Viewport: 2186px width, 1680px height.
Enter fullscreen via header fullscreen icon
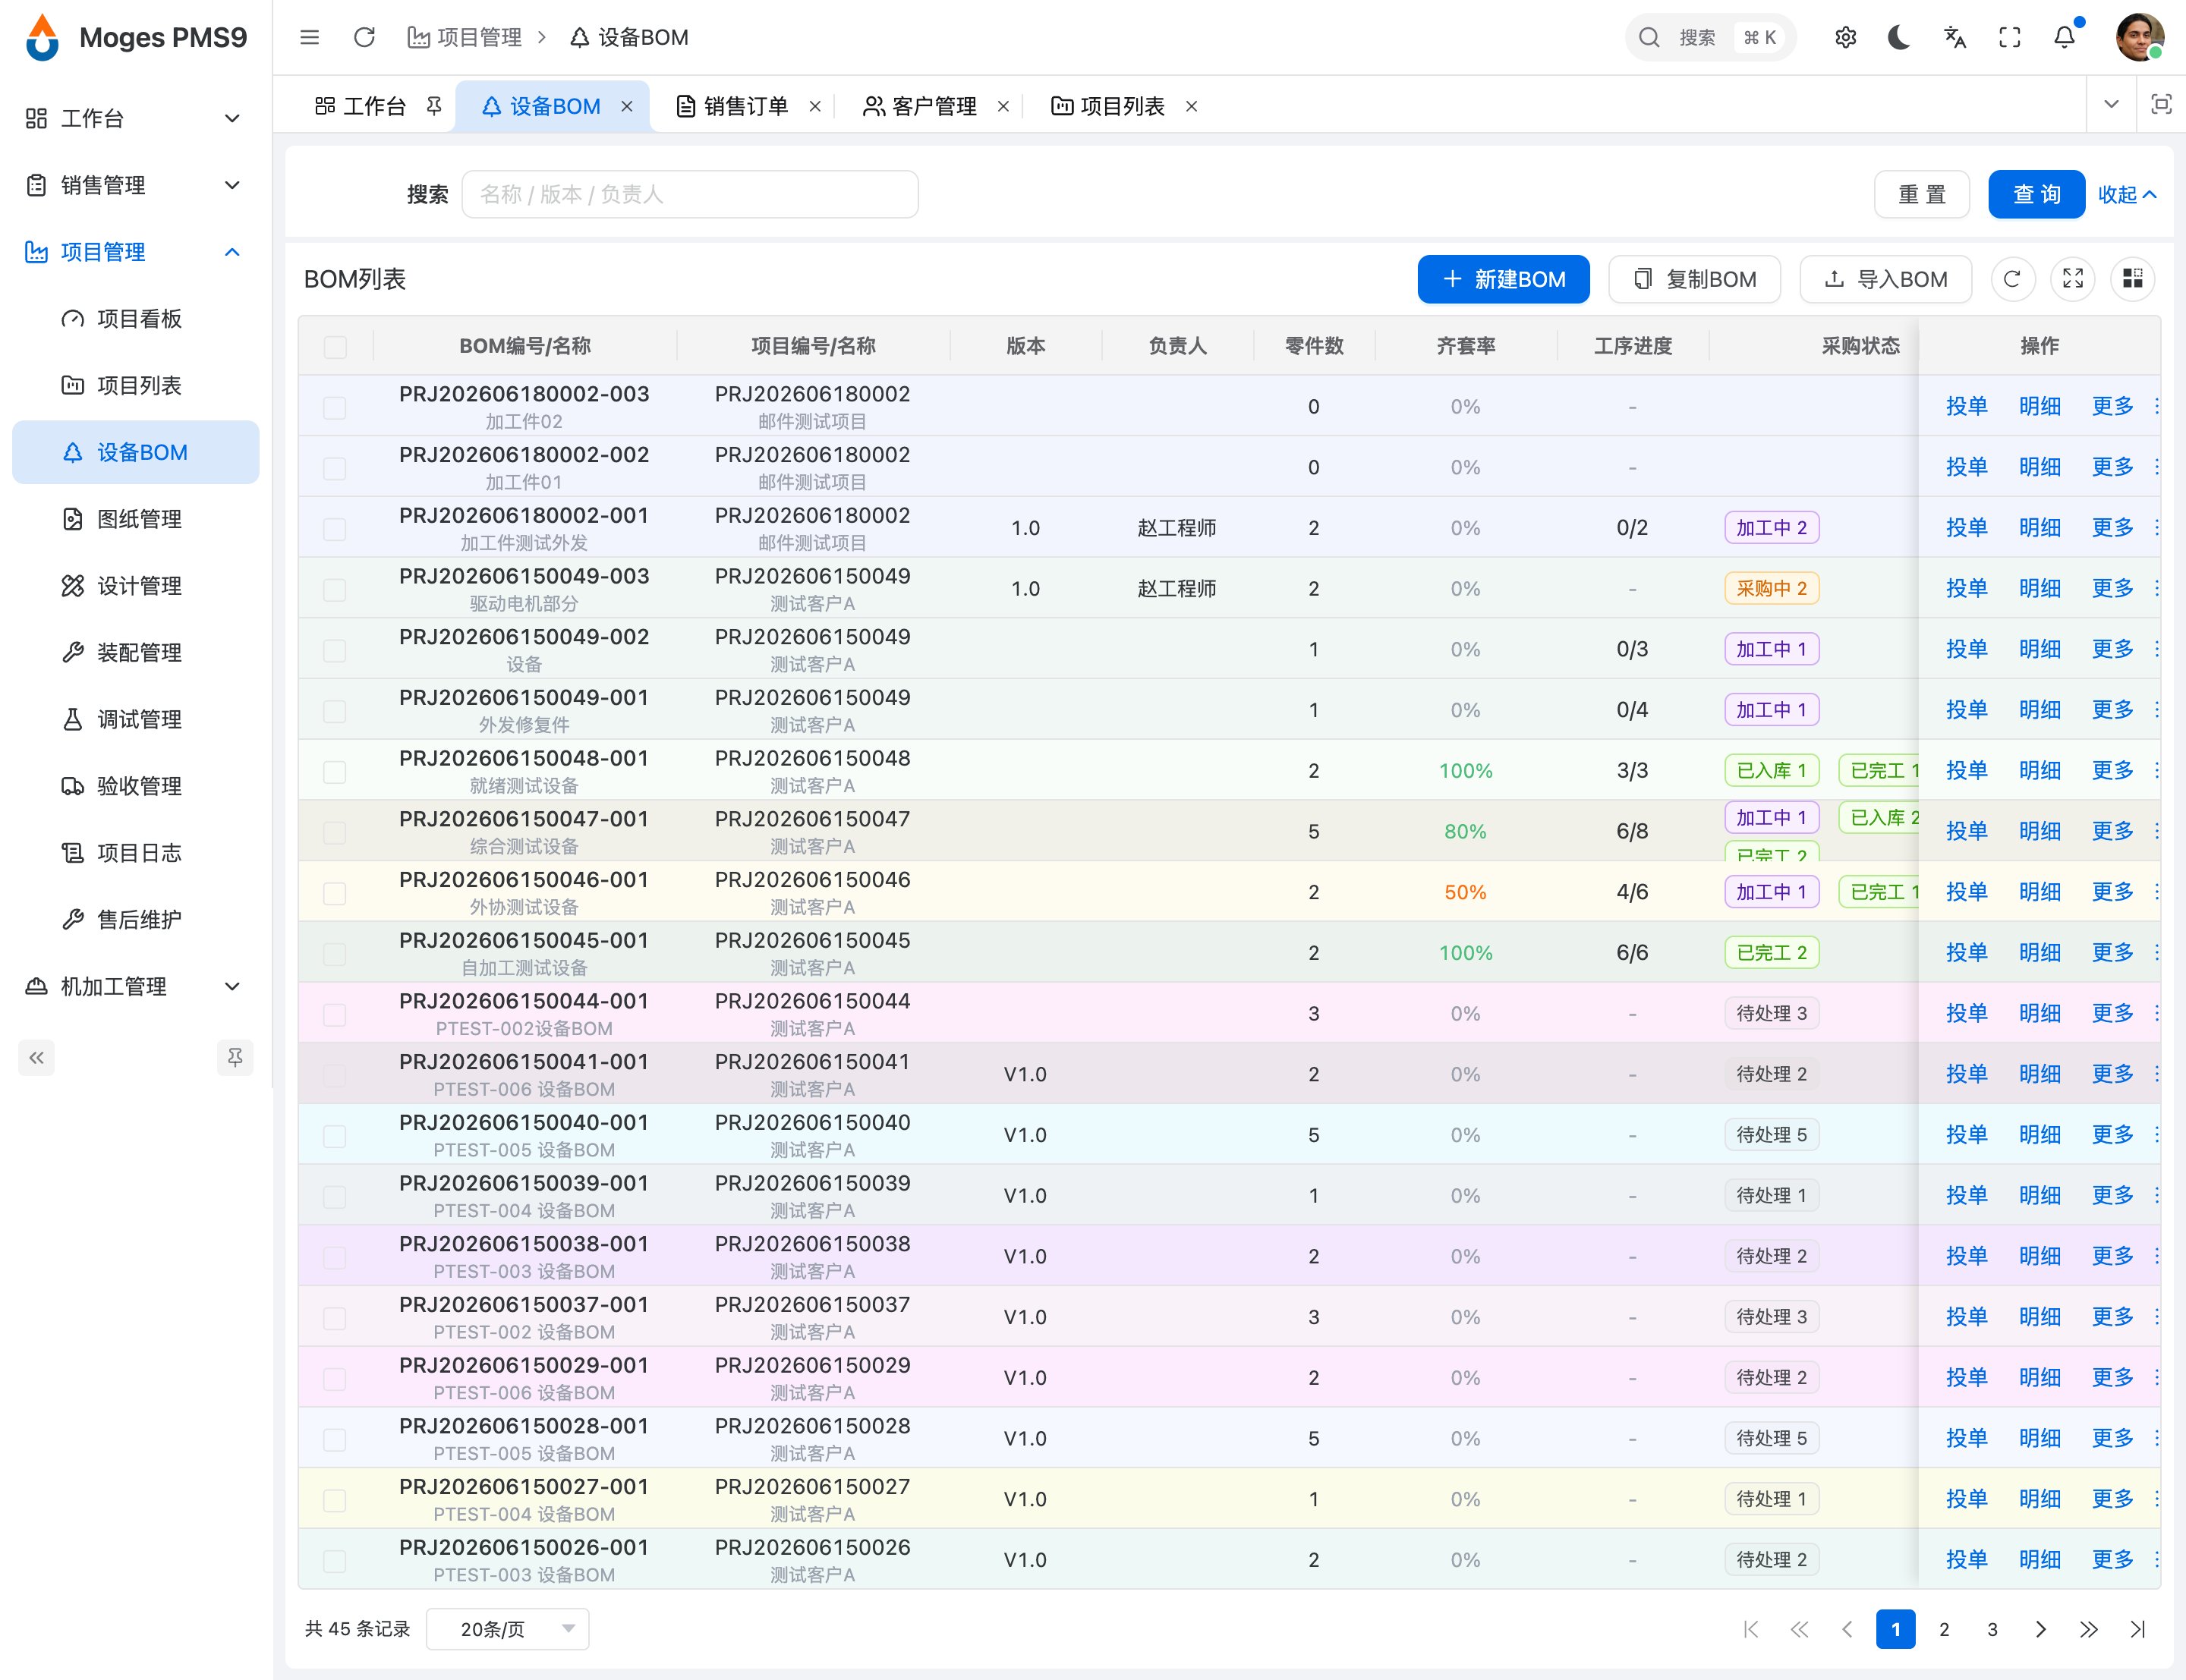tap(2009, 37)
